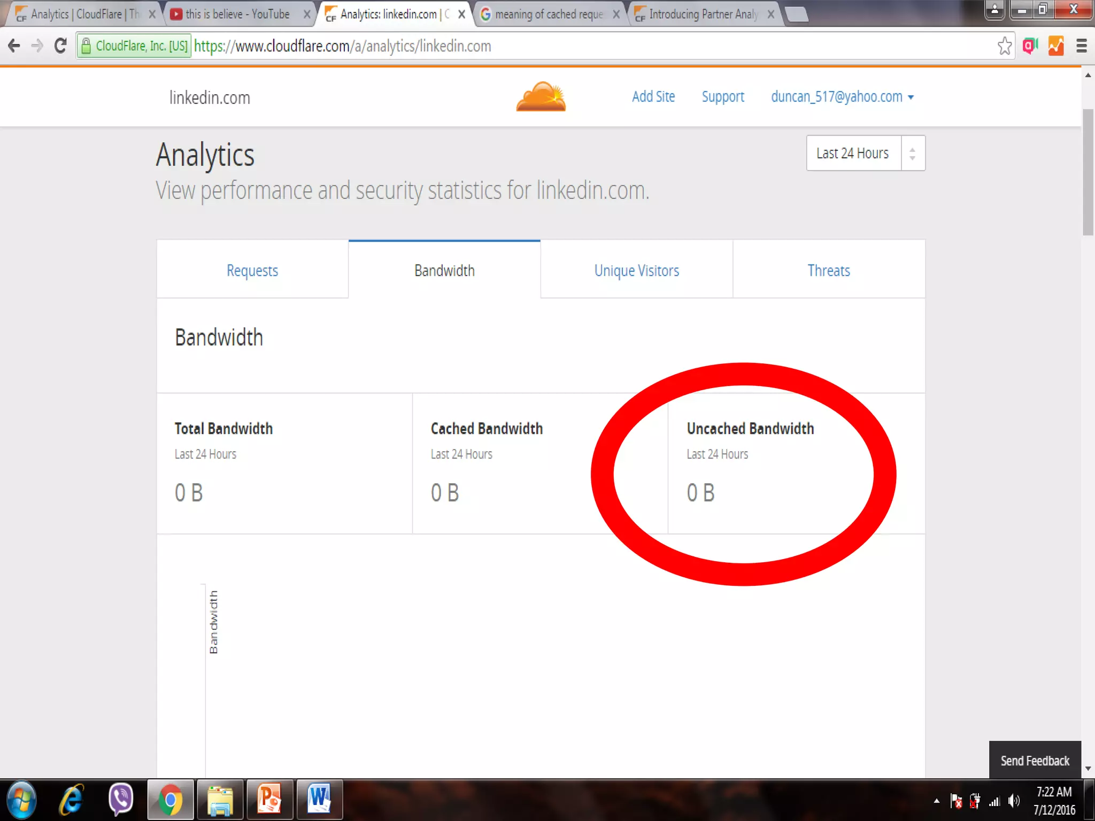Image resolution: width=1095 pixels, height=821 pixels.
Task: Switch to the Requests tab
Action: pyautogui.click(x=252, y=270)
